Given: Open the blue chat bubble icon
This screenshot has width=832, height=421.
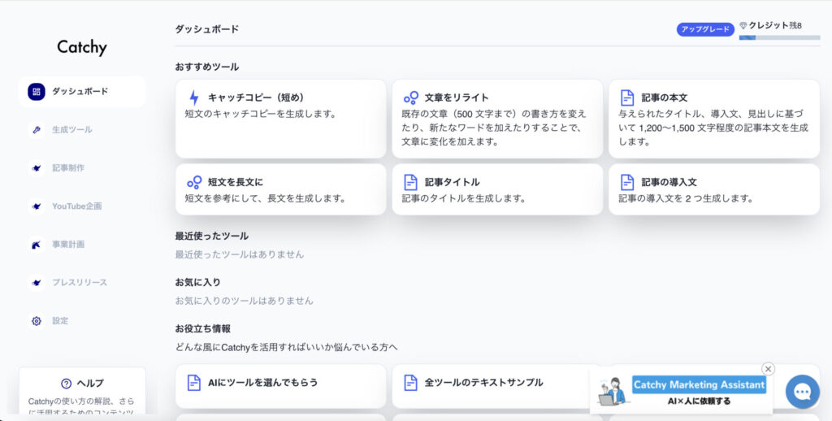Looking at the screenshot, I should point(802,393).
